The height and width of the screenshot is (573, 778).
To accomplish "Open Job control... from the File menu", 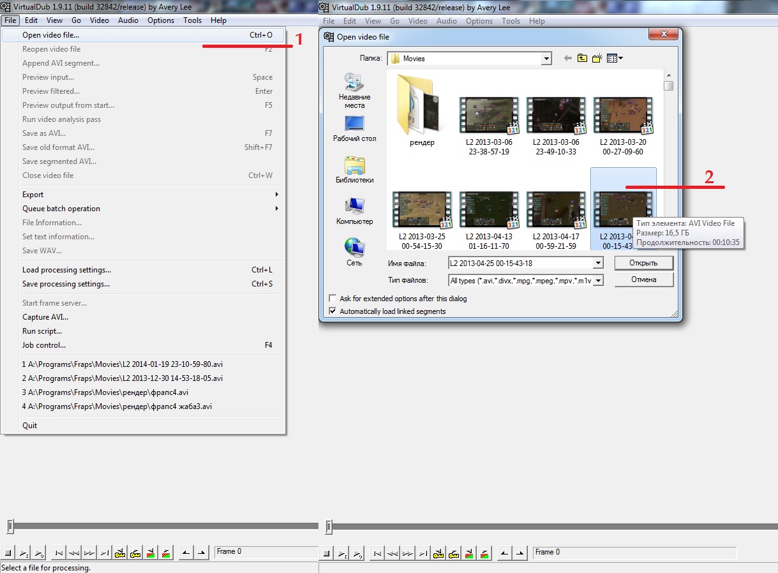I will [x=143, y=345].
